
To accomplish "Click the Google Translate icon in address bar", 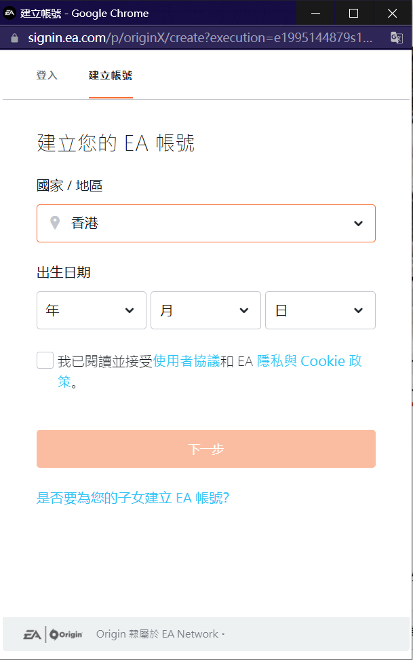I will (397, 38).
